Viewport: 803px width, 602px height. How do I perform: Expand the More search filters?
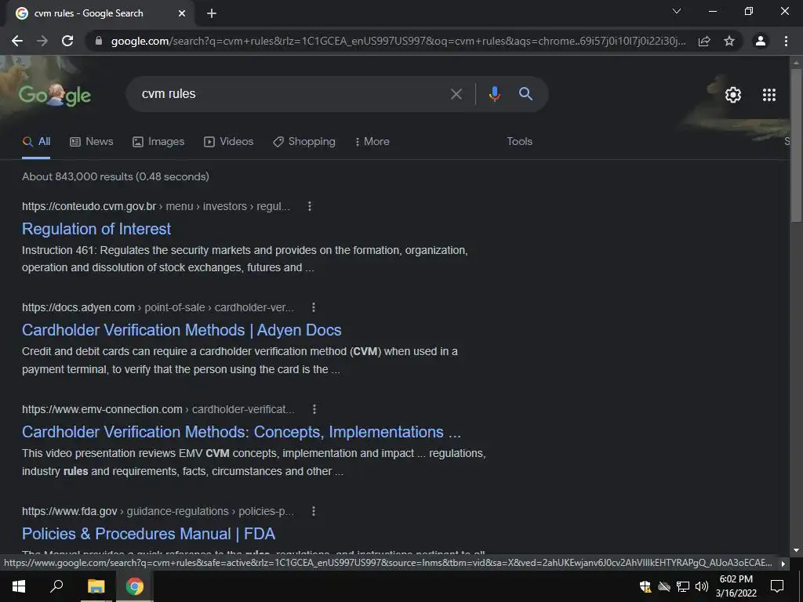(x=372, y=141)
